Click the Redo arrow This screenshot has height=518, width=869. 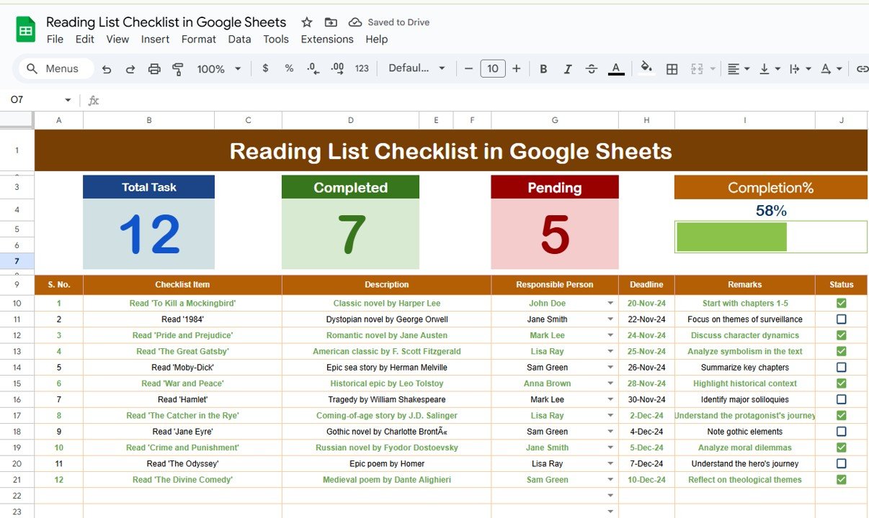pyautogui.click(x=130, y=69)
